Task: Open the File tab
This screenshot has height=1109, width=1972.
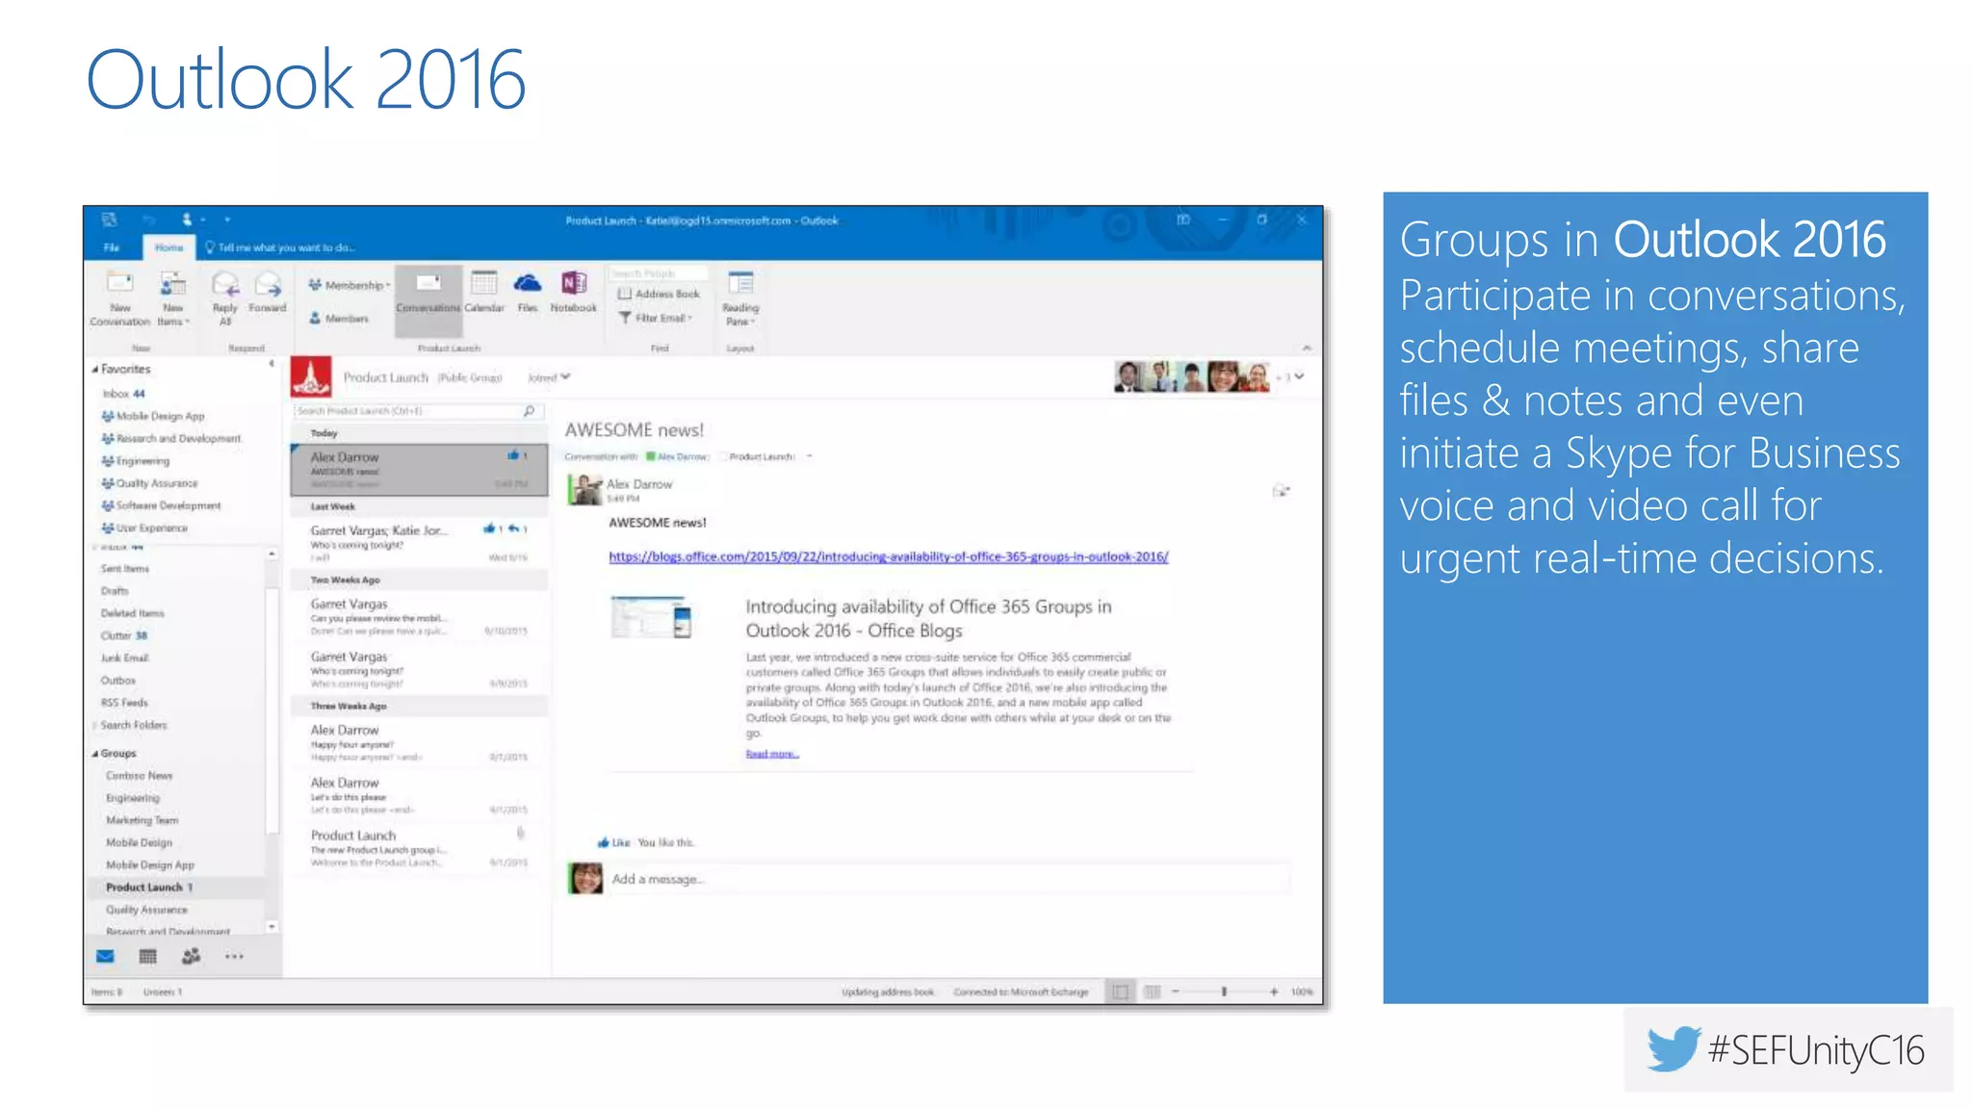Action: 112,247
